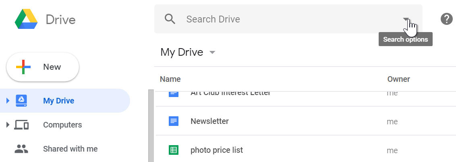The height and width of the screenshot is (162, 456).
Task: Click the Newsletter Google Docs icon
Action: pyautogui.click(x=174, y=121)
